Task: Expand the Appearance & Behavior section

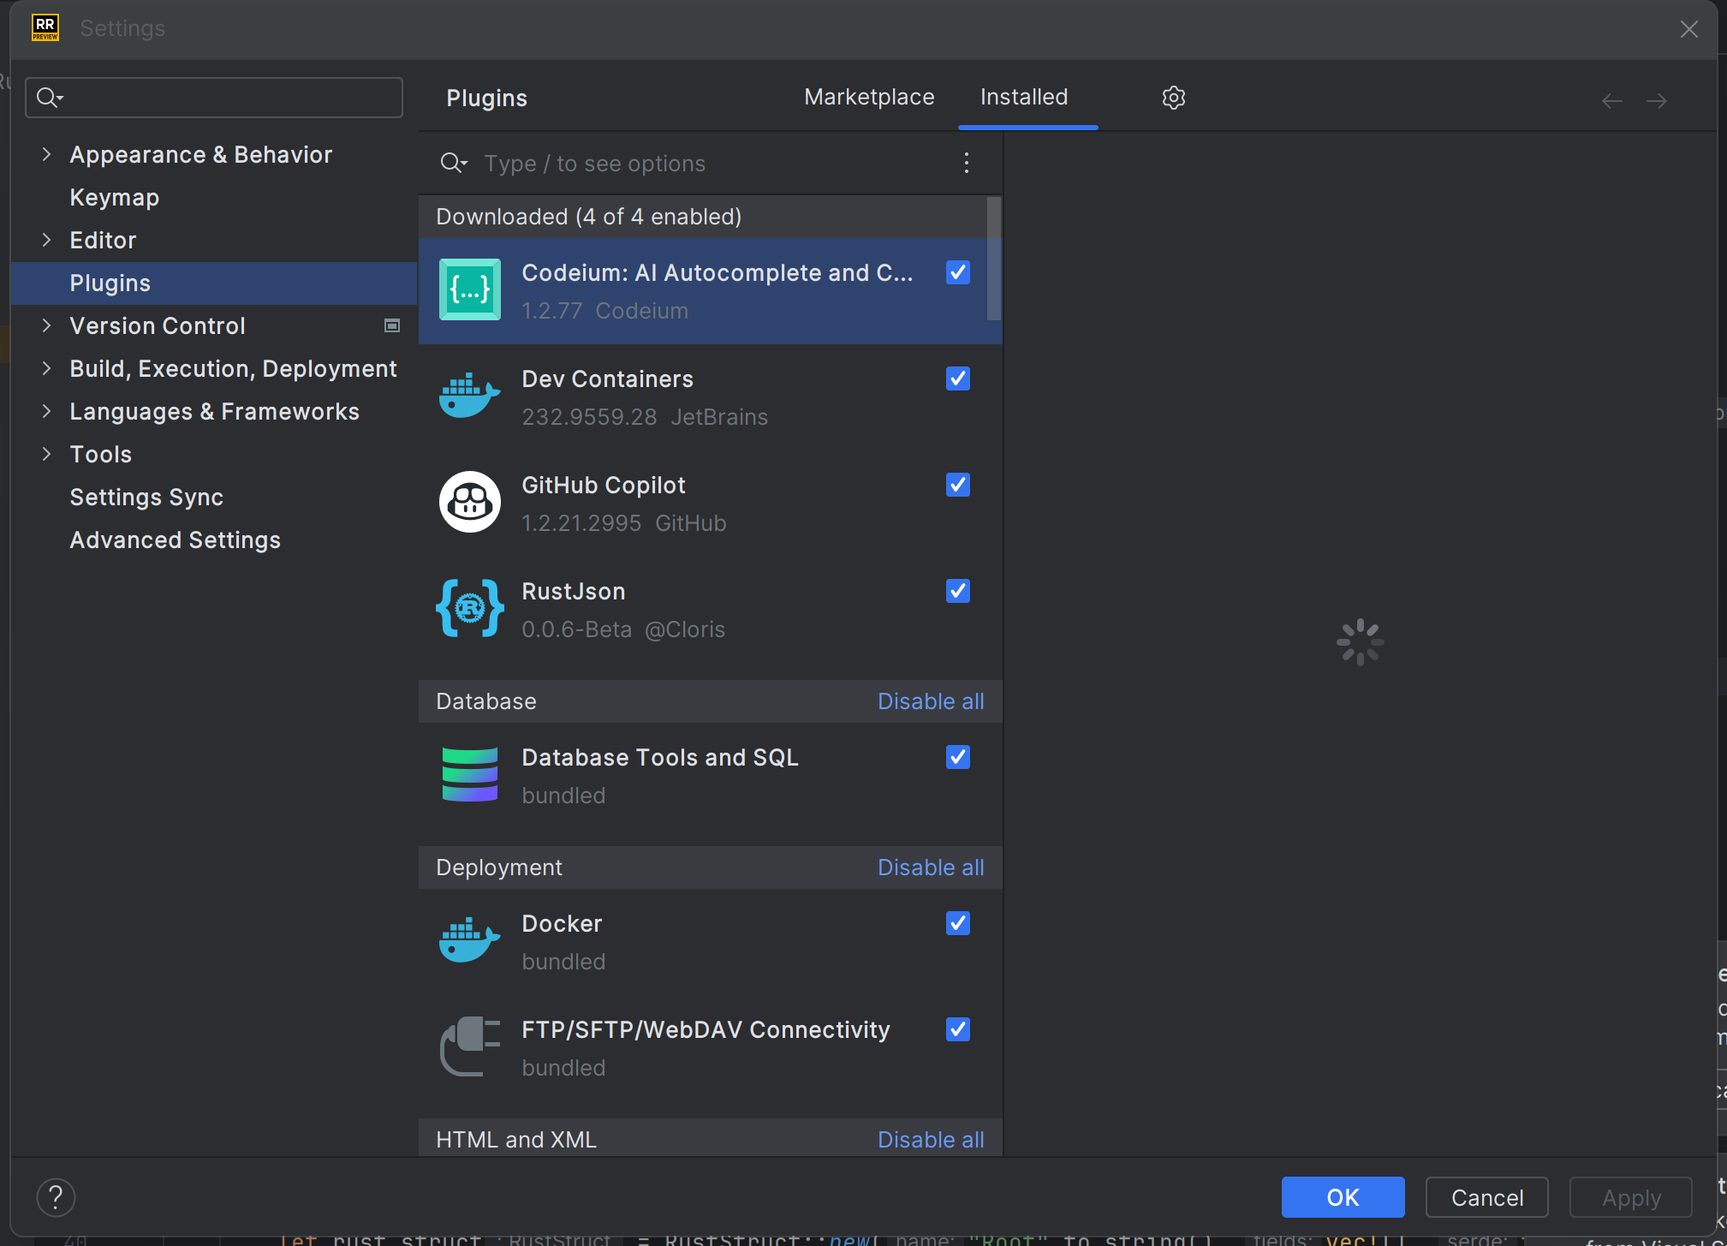Action: [x=47, y=154]
